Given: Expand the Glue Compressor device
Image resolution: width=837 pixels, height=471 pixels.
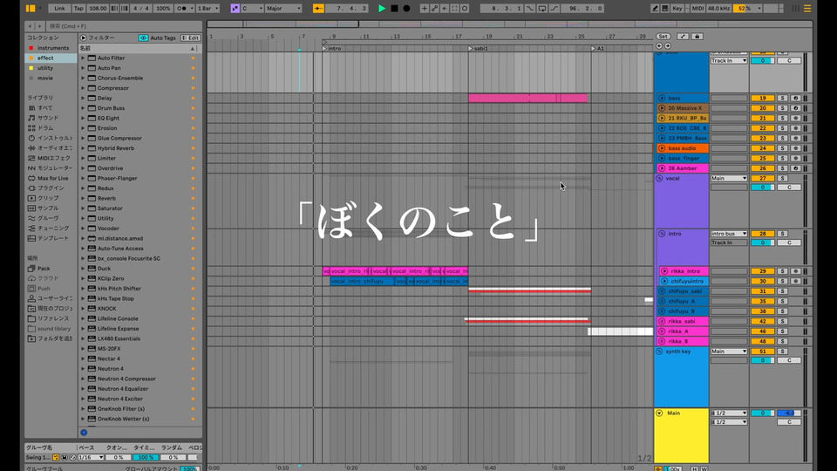Looking at the screenshot, I should tap(83, 138).
